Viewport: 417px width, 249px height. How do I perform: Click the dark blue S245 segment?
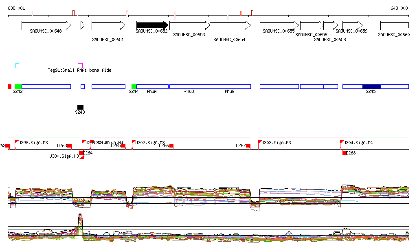(x=371, y=86)
